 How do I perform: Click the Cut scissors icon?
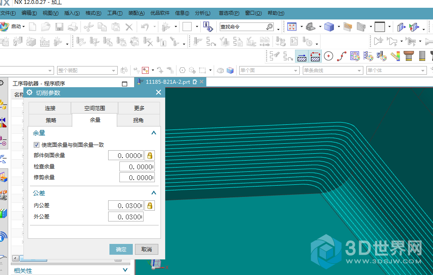[x=89, y=27]
